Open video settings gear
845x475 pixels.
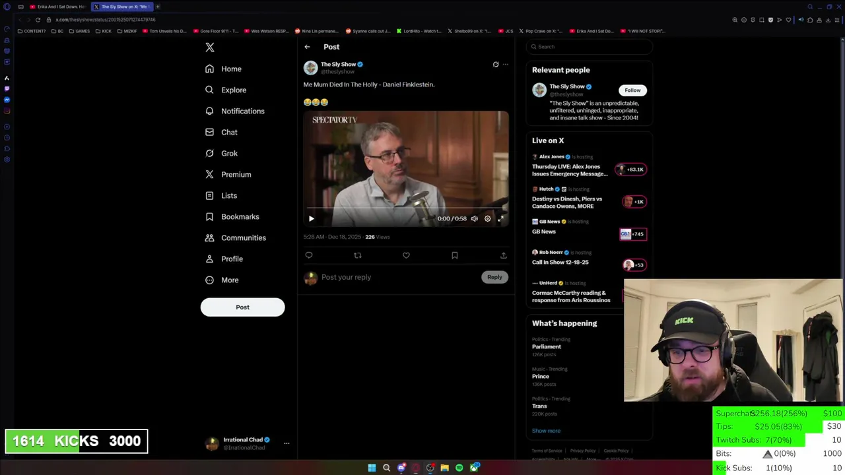pos(488,218)
